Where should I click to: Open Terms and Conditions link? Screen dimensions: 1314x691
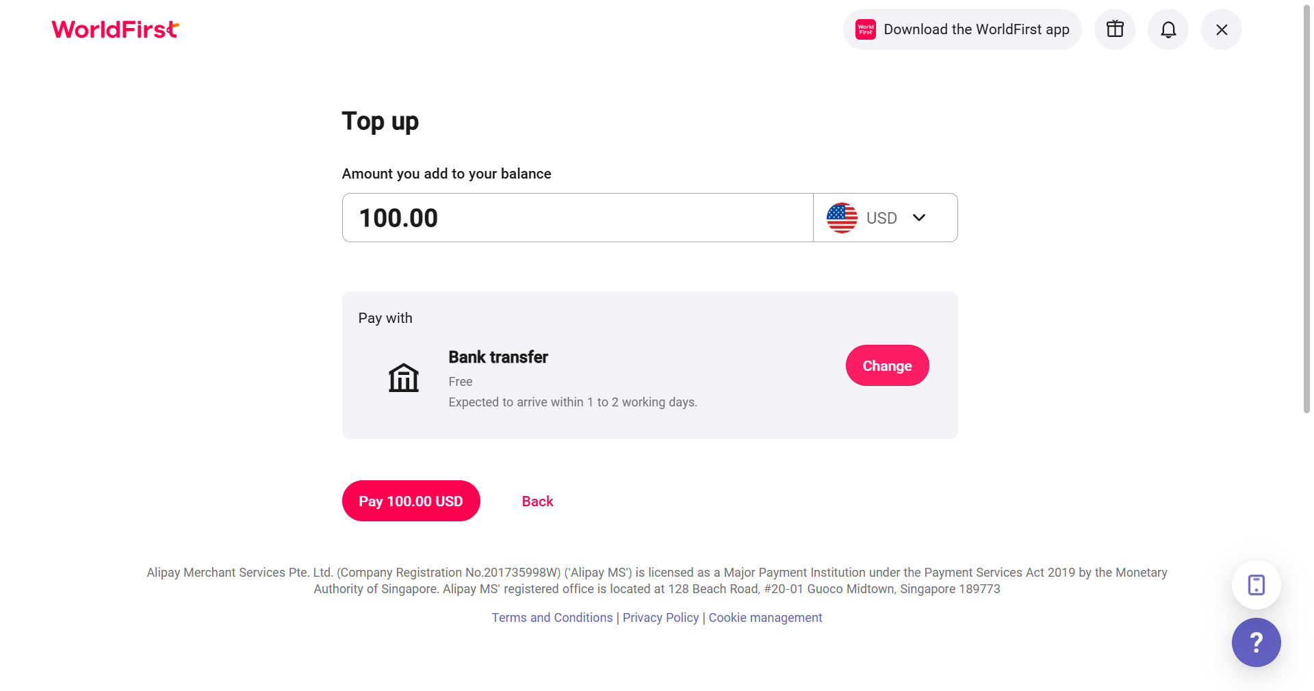[552, 618]
